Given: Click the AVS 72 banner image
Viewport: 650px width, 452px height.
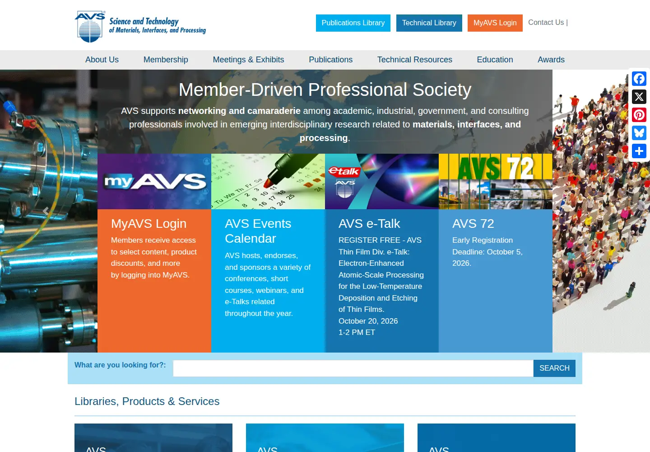Looking at the screenshot, I should tap(496, 181).
